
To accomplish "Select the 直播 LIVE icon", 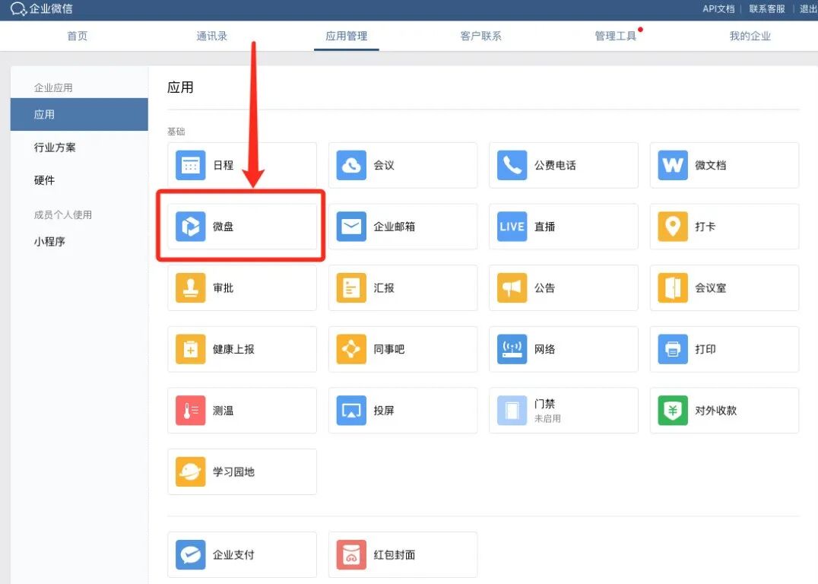I will point(512,227).
